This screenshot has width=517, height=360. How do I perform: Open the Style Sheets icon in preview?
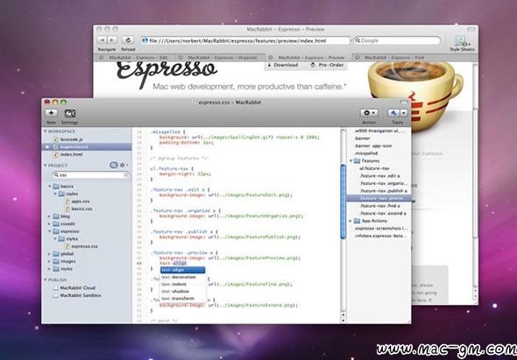pos(460,41)
